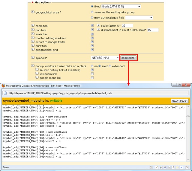Click the code editor button
192x171 pixels.
click(128, 57)
